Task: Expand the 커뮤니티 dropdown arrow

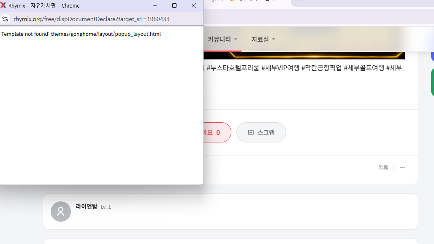Action: click(236, 40)
